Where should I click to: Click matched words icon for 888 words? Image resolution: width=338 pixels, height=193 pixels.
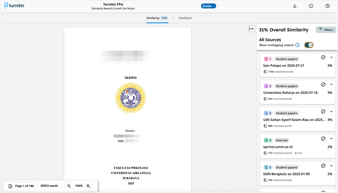point(265,126)
